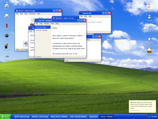This screenshot has height=119, width=158.
Task: Click 'Done' status in Links window
Action: tap(67, 61)
